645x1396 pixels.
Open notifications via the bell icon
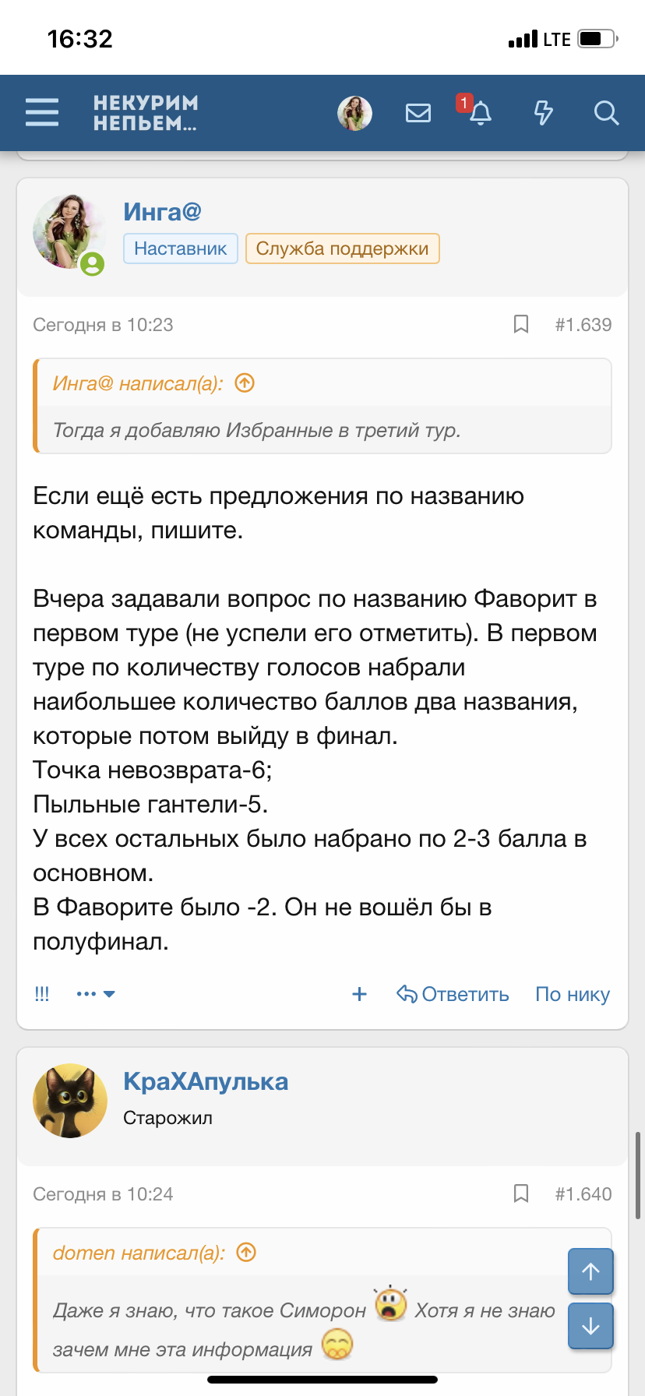[481, 113]
